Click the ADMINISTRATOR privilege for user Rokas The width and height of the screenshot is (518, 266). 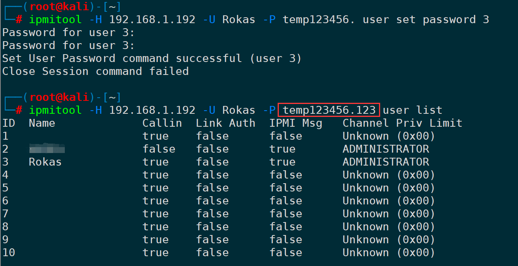(386, 162)
